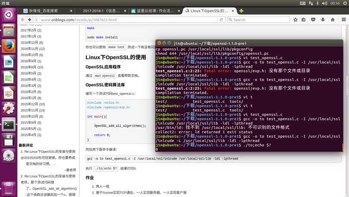Close the Linux下OpenSSL tab
Screen dimensions: 349x197
point(233,11)
